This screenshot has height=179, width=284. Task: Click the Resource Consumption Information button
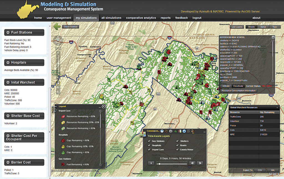[239, 91]
